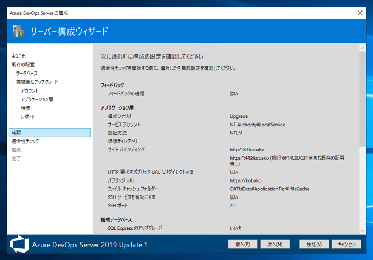Click the scrollbar up arrow
373x260 pixels.
363,48
